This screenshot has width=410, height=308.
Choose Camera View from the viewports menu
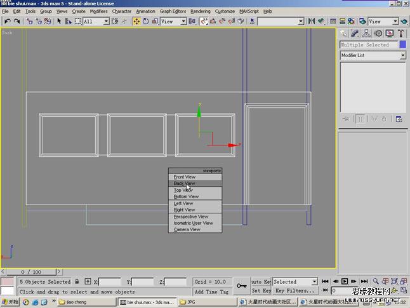[195, 229]
